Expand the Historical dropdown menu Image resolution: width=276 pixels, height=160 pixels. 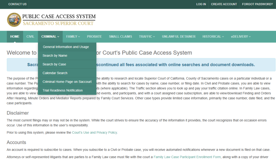click(213, 37)
